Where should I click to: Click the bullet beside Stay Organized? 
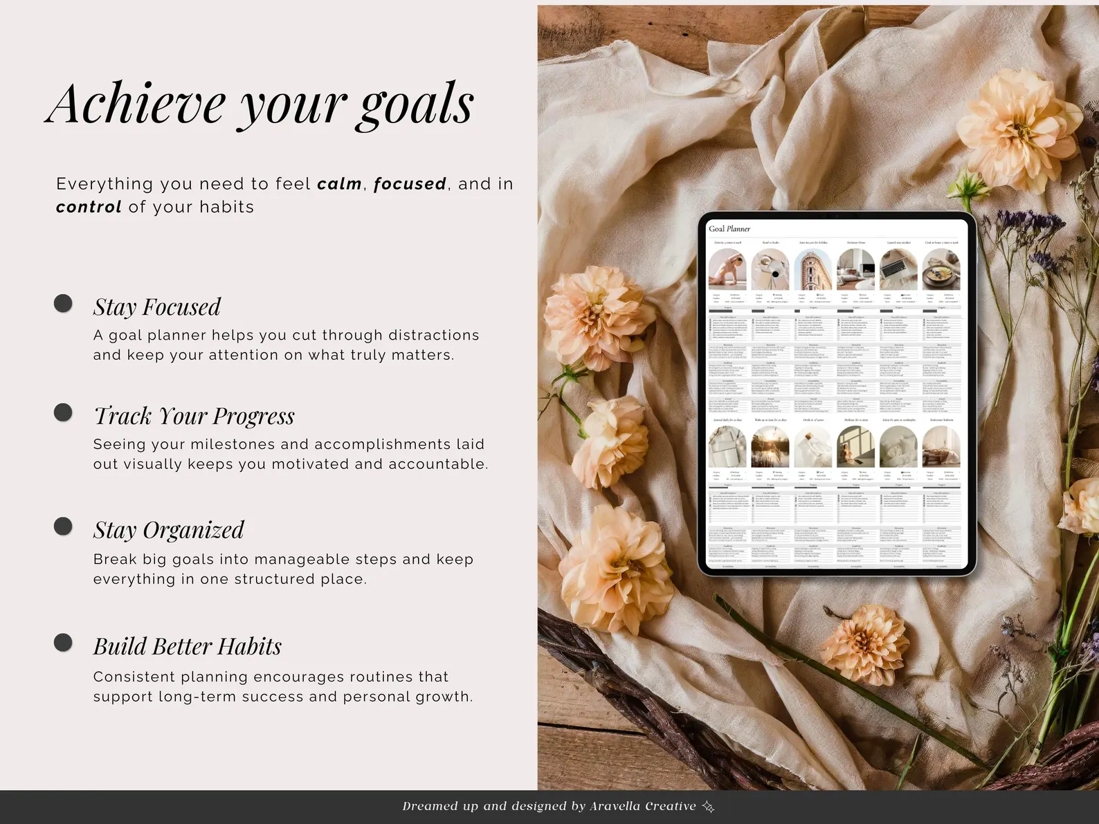tap(63, 527)
